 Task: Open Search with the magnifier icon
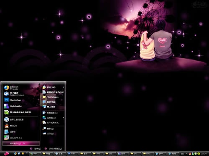[x=54, y=129]
